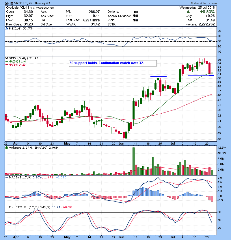Click the Volume value 2,272,762
This screenshot has height=240, width=231.
tap(207, 24)
